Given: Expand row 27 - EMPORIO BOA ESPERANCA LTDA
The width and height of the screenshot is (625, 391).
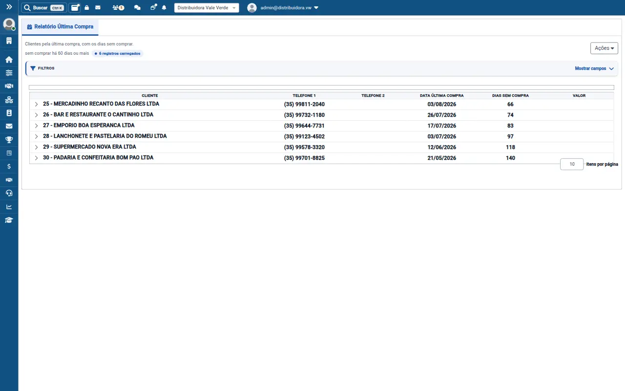Looking at the screenshot, I should tap(36, 126).
